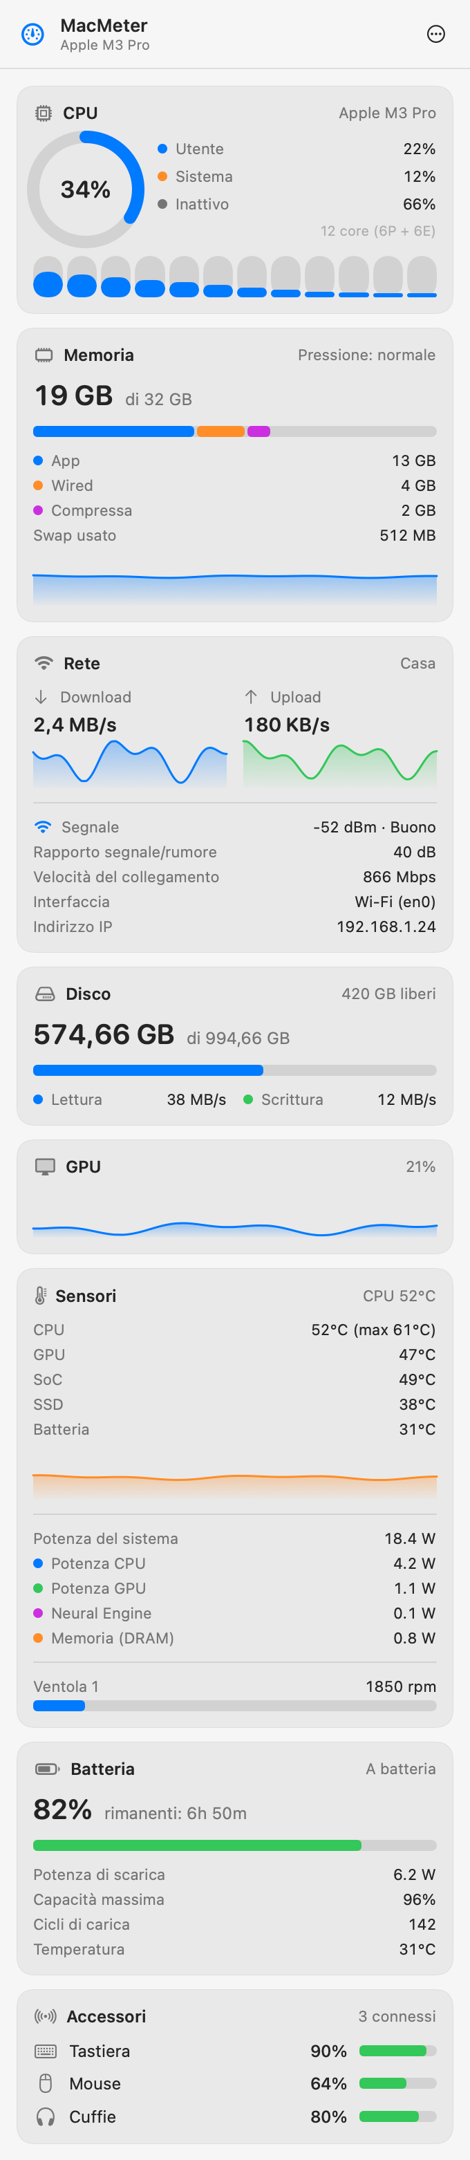This screenshot has height=2160, width=470.
Task: Click the Batteria battery icon
Action: pyautogui.click(x=47, y=1769)
